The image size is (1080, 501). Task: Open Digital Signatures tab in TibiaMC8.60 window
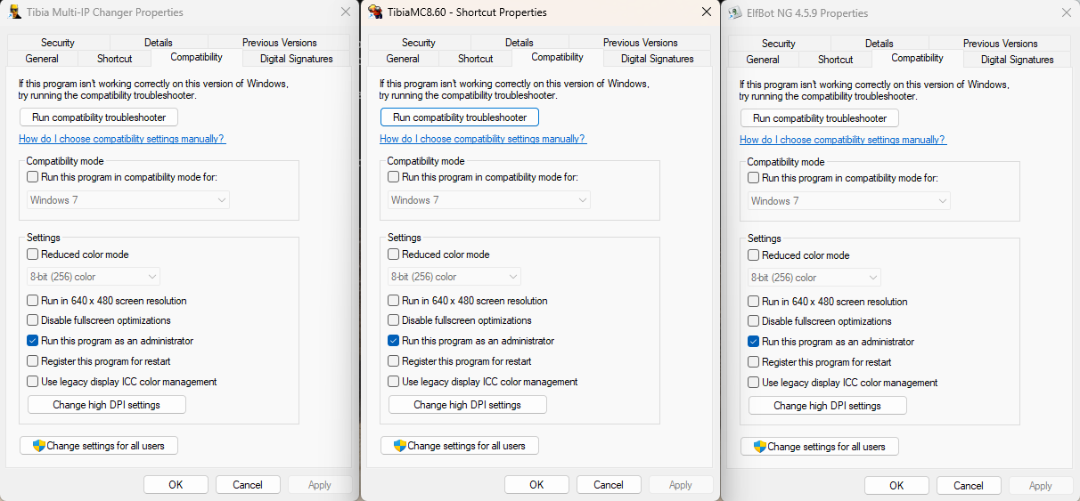tap(658, 59)
